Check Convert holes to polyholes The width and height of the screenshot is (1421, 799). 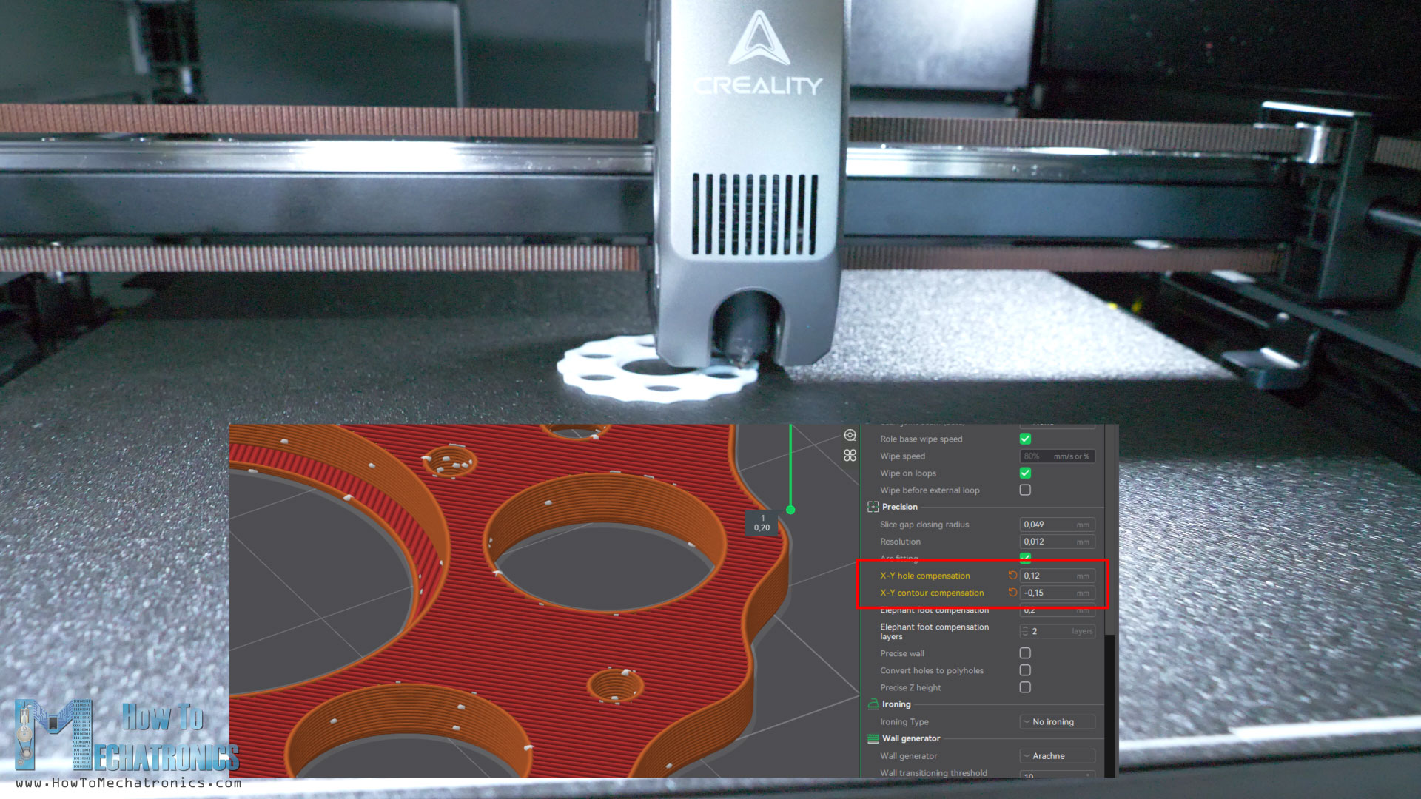(x=1025, y=670)
